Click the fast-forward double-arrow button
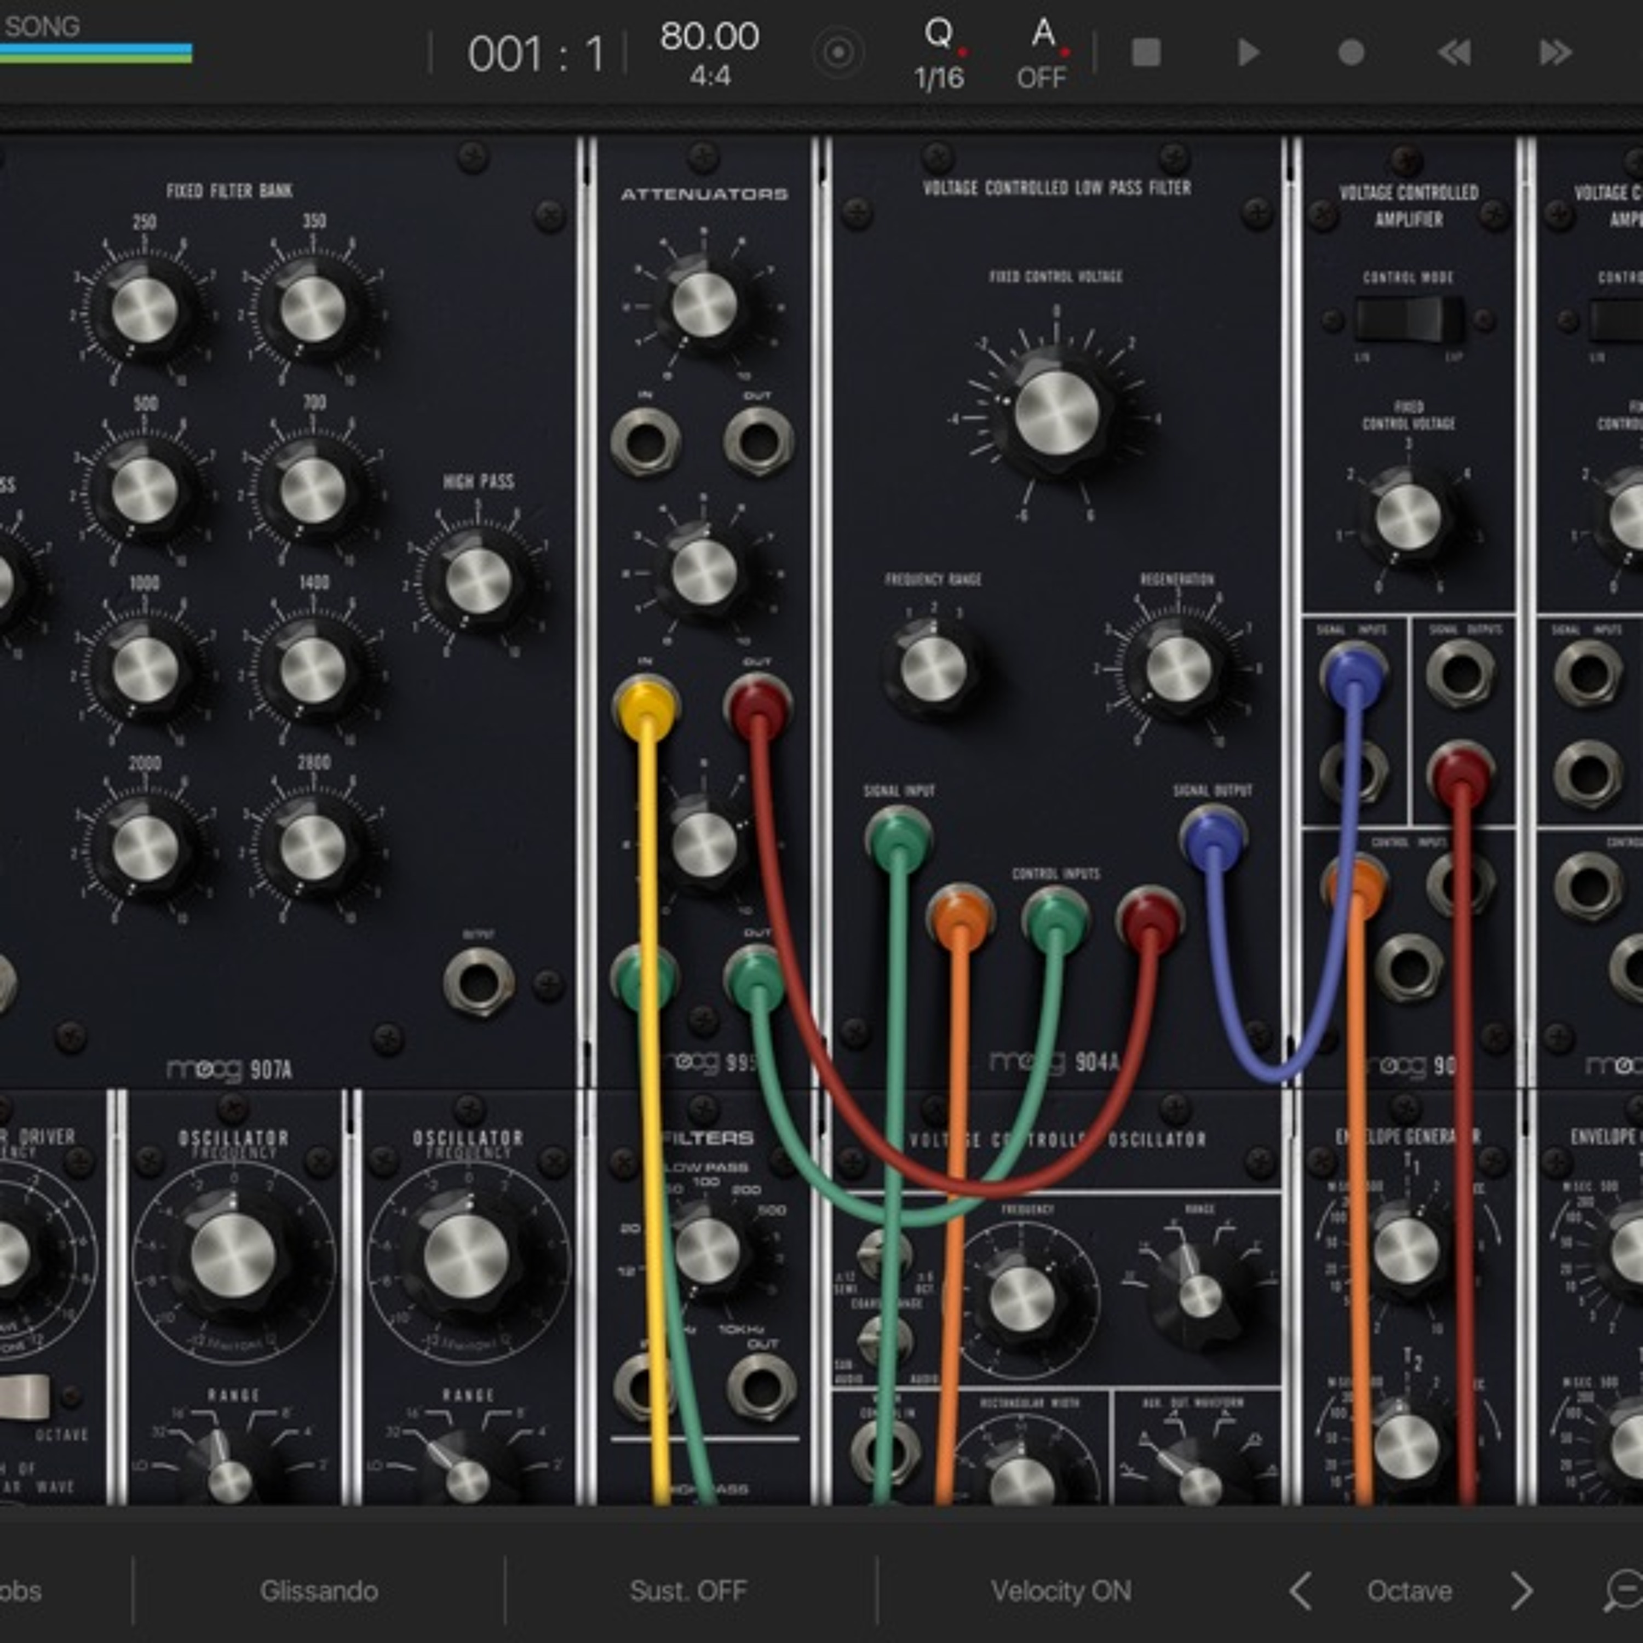This screenshot has width=1643, height=1643. (x=1555, y=53)
